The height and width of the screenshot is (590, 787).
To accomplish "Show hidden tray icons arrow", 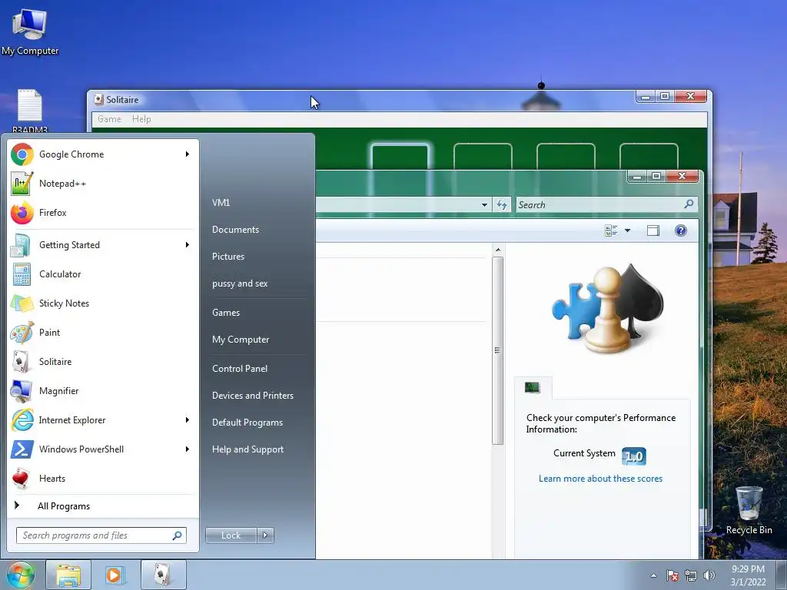I will pos(653,575).
